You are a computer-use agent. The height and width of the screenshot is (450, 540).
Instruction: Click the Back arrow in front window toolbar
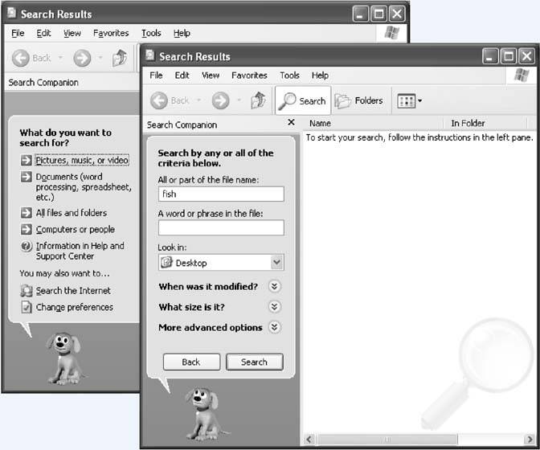click(160, 101)
